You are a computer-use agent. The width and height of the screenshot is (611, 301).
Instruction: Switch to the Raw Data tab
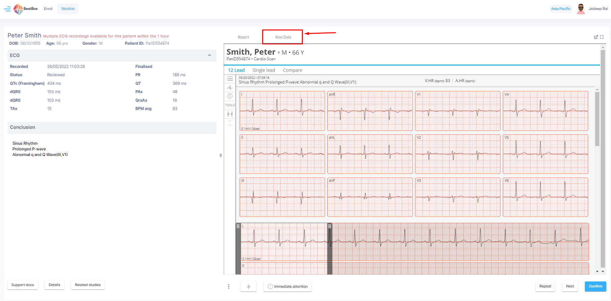tap(283, 37)
